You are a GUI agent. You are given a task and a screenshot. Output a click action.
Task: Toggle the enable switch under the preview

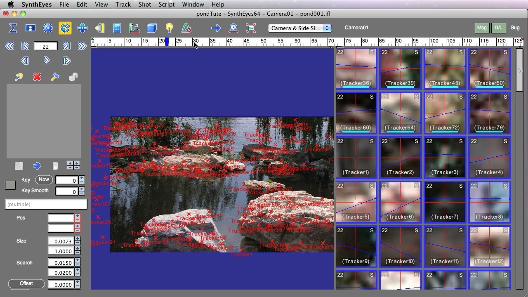pyautogui.click(x=55, y=166)
